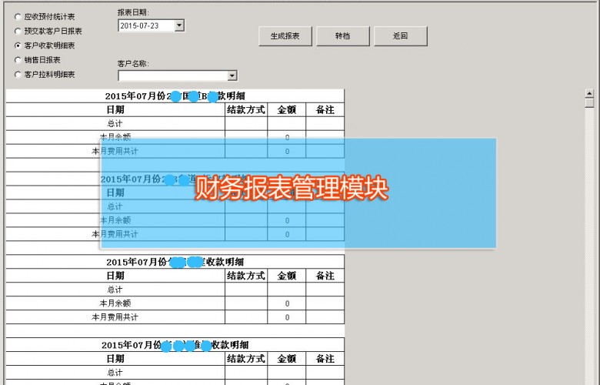Click the 本月费用共计 row in third table
600x385 pixels.
[175, 317]
